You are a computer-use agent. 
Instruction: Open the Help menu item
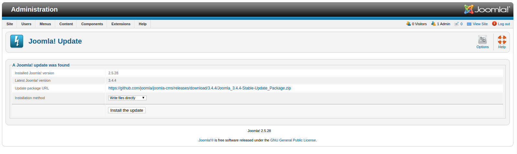[143, 24]
